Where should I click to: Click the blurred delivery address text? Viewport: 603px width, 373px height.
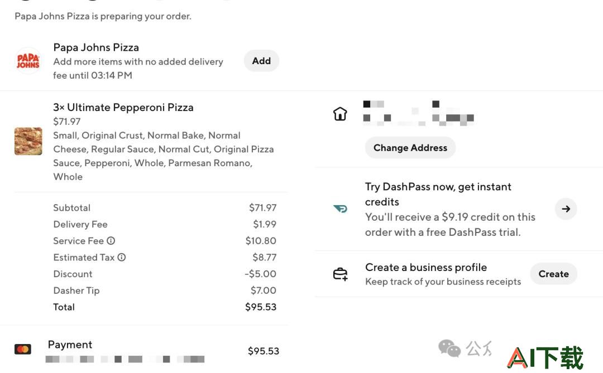pyautogui.click(x=418, y=113)
